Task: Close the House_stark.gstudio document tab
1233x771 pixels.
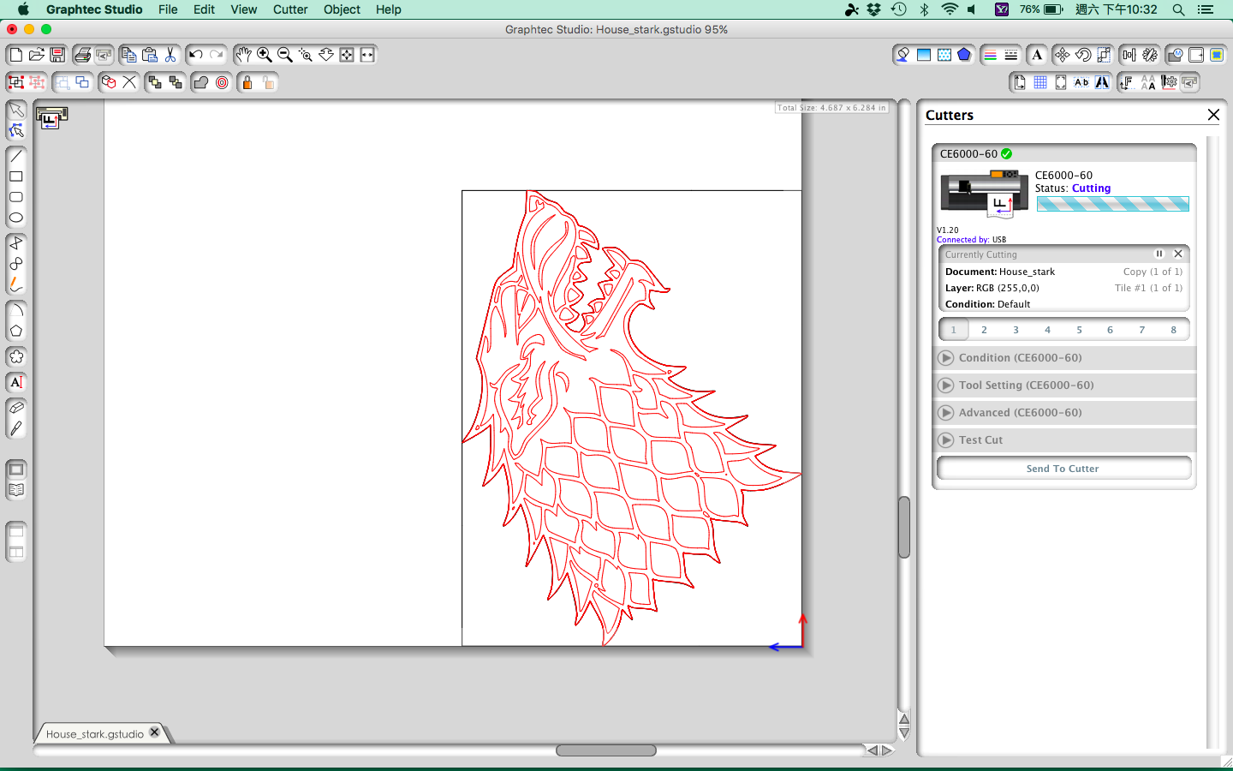Action: (154, 732)
